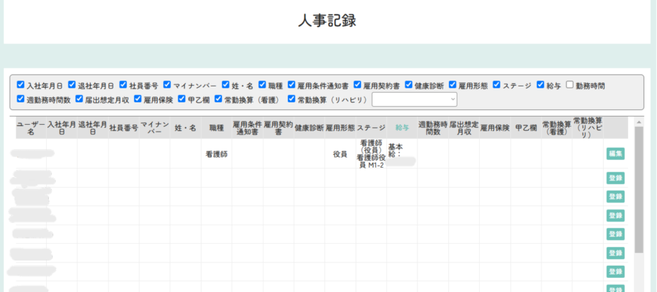Click the 登録 button in the second row

coord(615,177)
